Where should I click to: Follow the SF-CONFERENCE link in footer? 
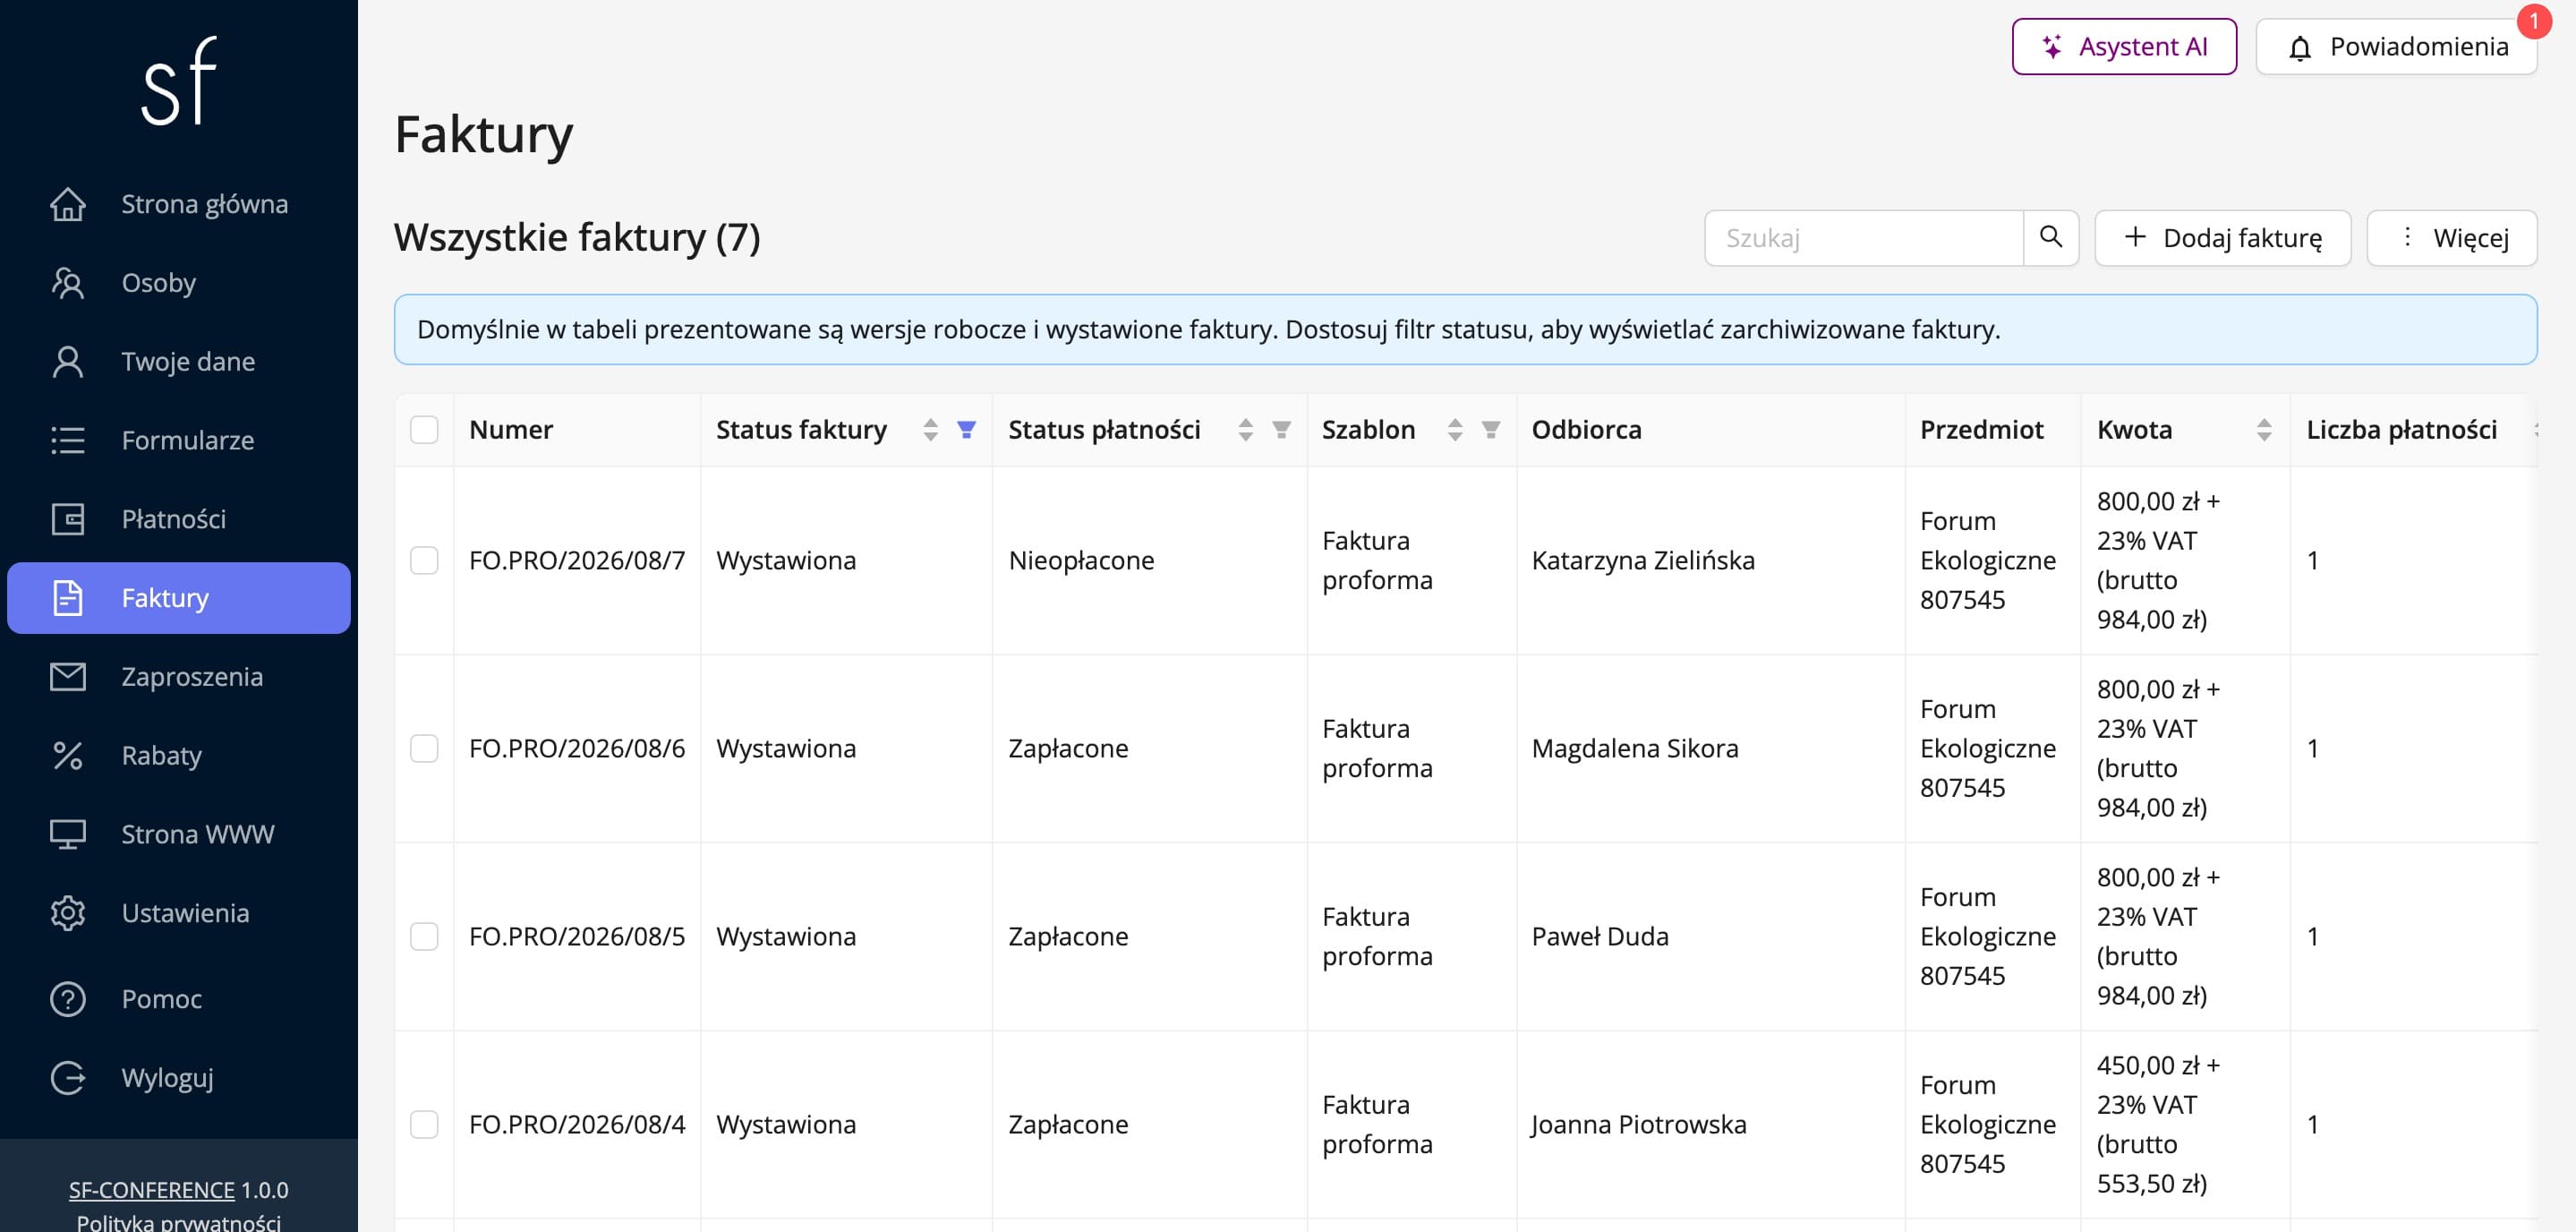pos(152,1190)
